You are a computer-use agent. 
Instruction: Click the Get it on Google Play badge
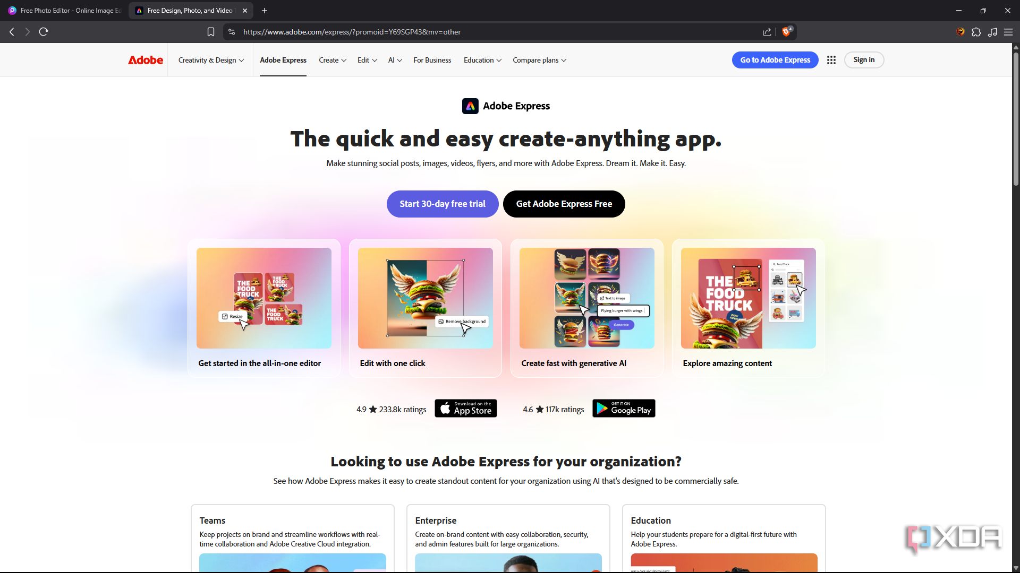[x=624, y=409]
